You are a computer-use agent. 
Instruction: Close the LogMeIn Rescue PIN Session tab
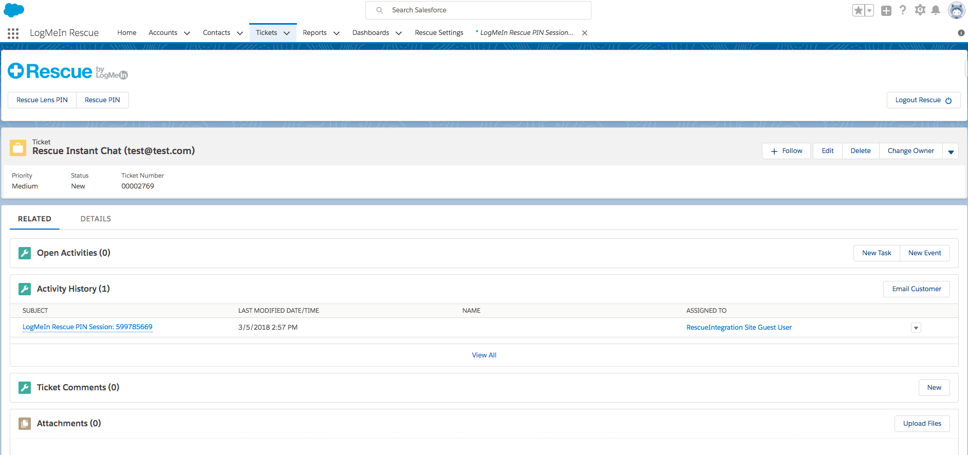(585, 33)
